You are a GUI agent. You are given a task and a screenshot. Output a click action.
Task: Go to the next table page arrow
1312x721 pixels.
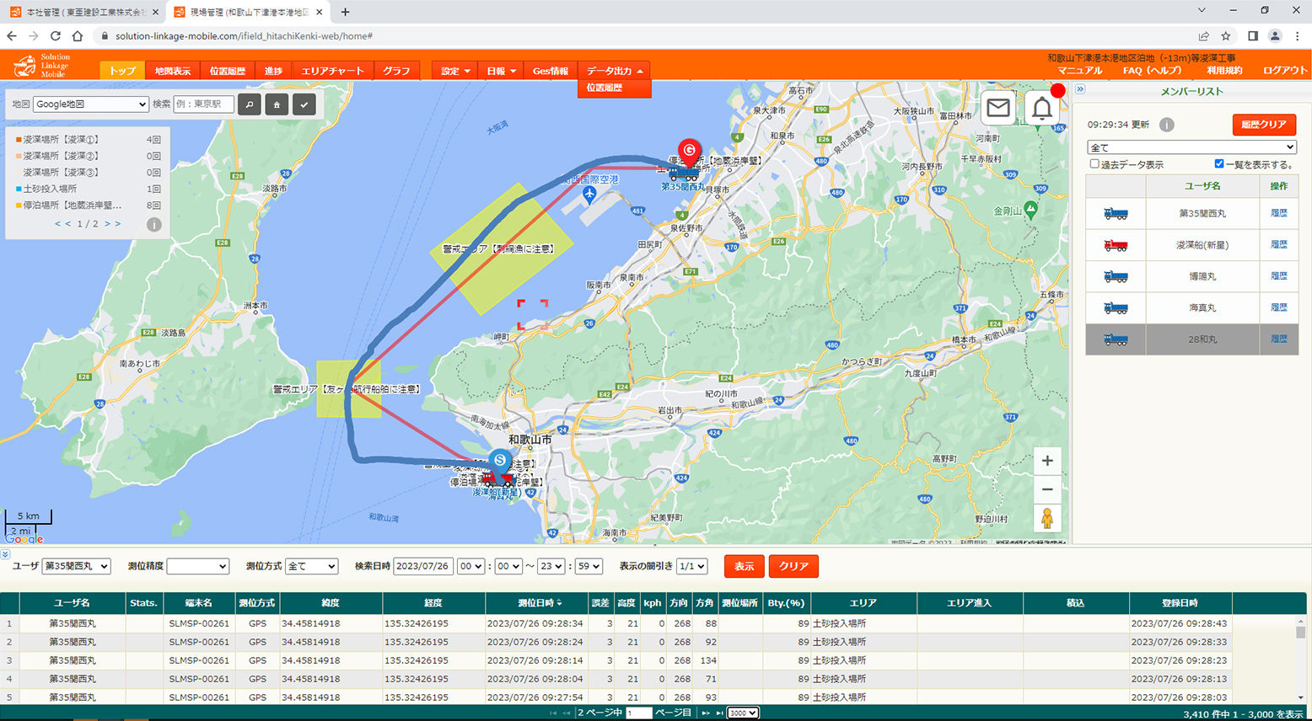point(706,713)
